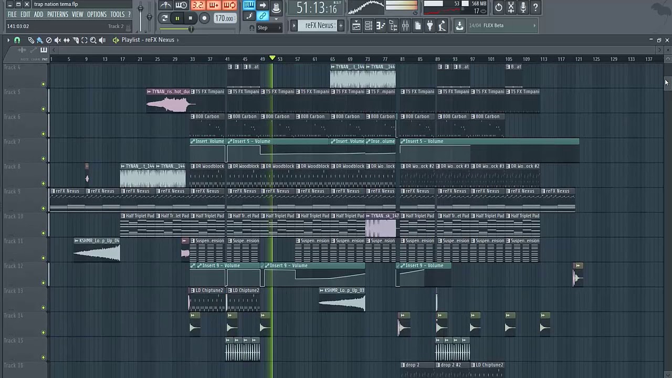The image size is (672, 378).
Task: Click the record button
Action: click(204, 18)
